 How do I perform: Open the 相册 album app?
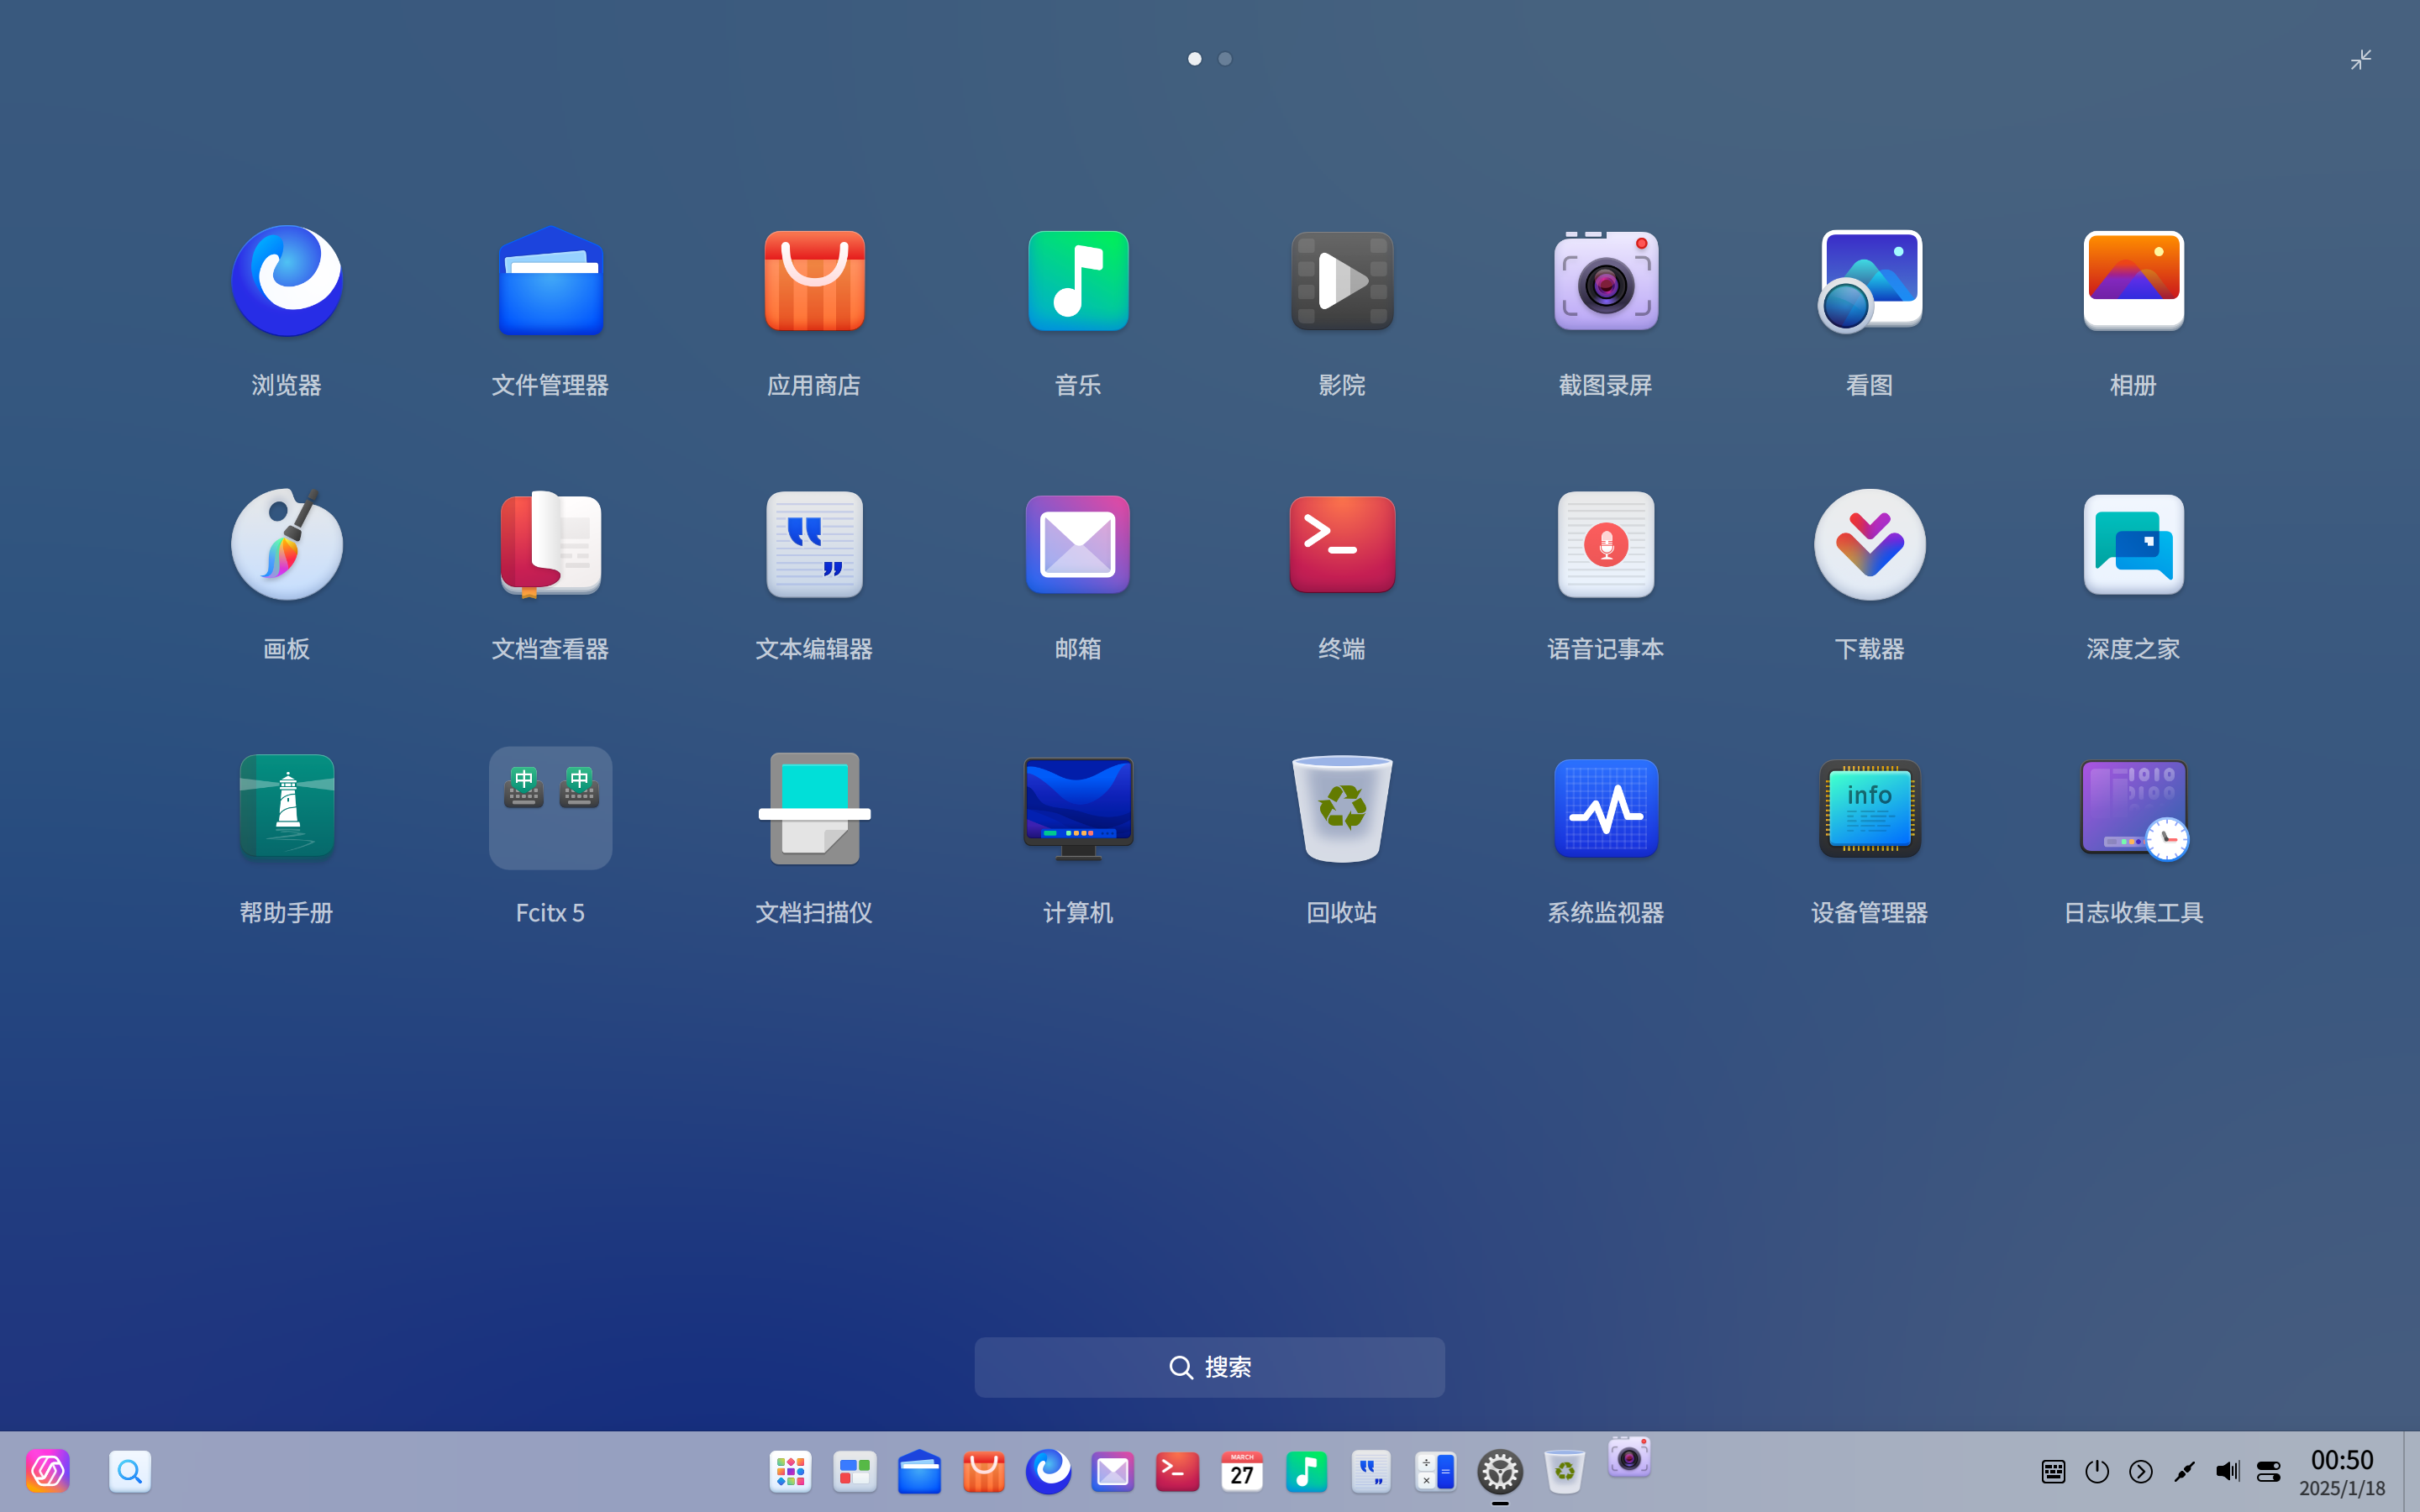click(x=2133, y=281)
